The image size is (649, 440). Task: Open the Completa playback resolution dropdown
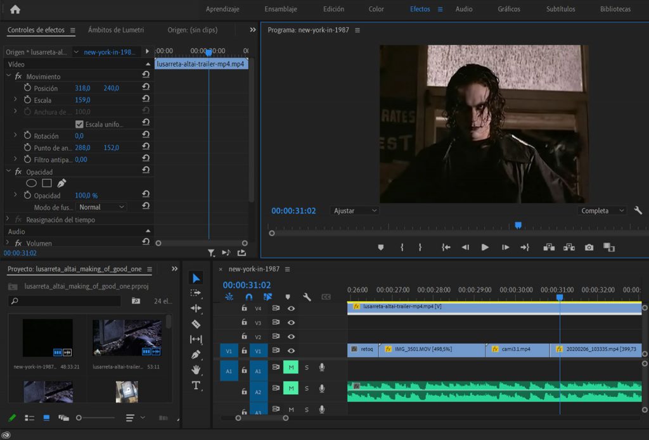(602, 210)
